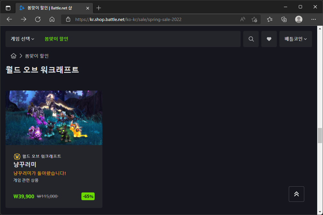The image size is (323, 215).
Task: Click the World of Warcraft logo icon on card
Action: [x=17, y=156]
